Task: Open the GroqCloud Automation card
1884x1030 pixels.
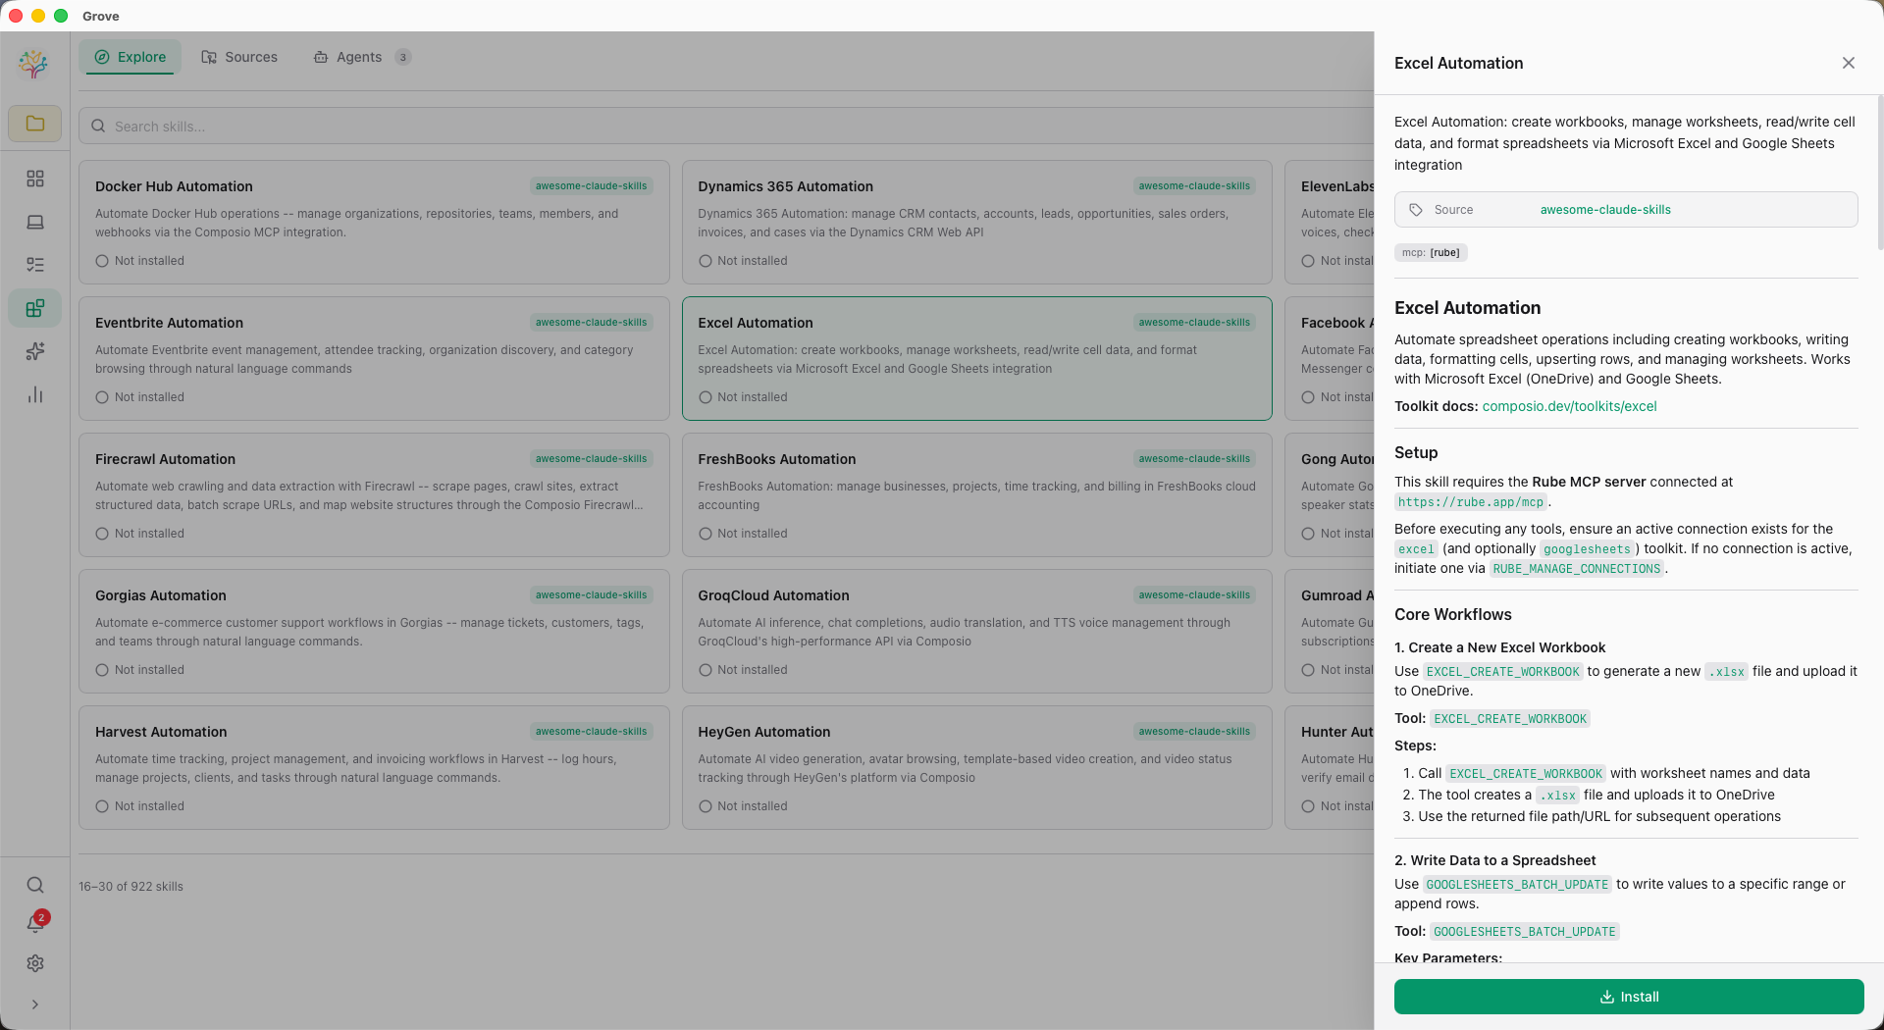Action: click(977, 632)
